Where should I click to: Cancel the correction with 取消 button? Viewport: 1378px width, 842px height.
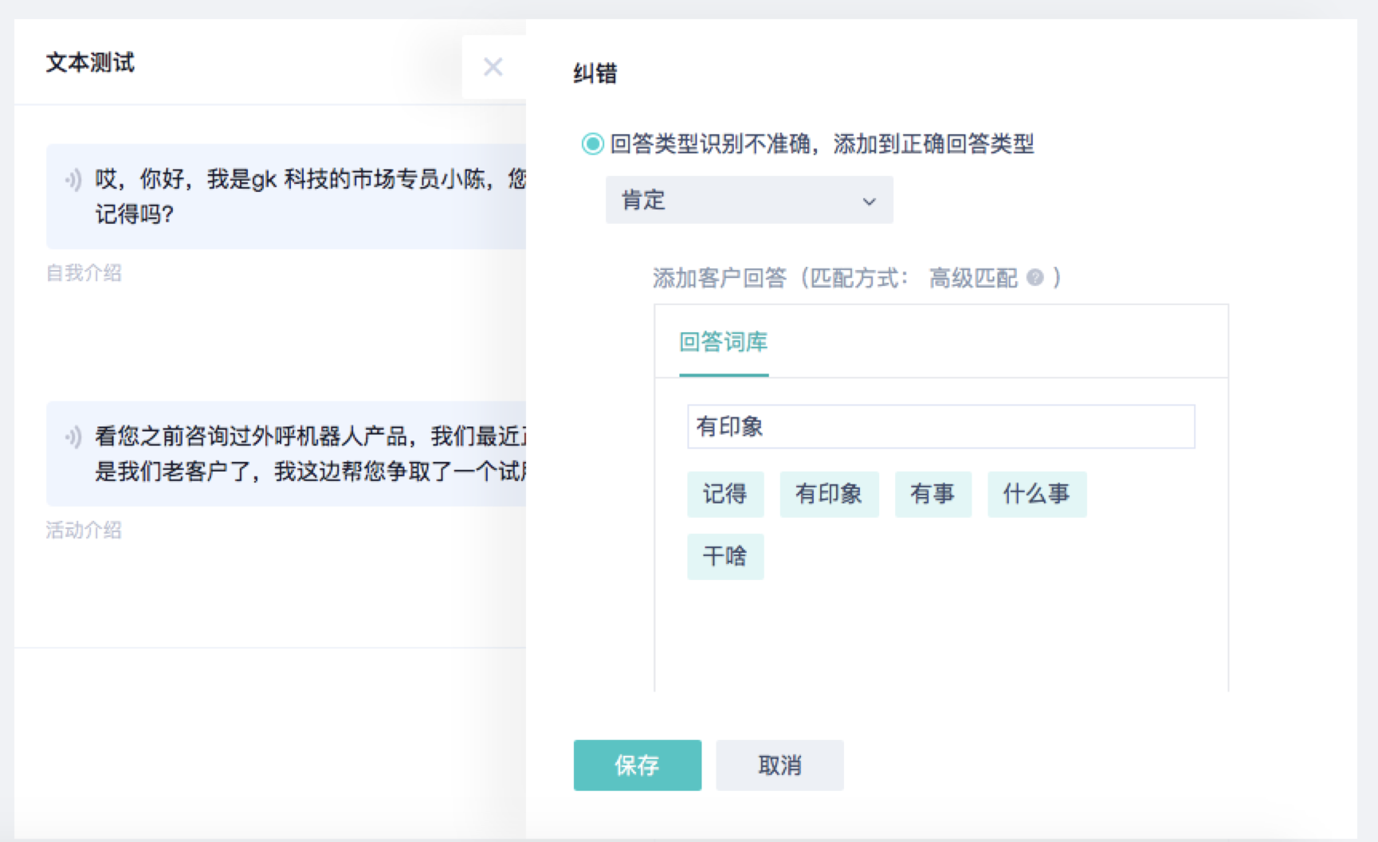click(779, 765)
